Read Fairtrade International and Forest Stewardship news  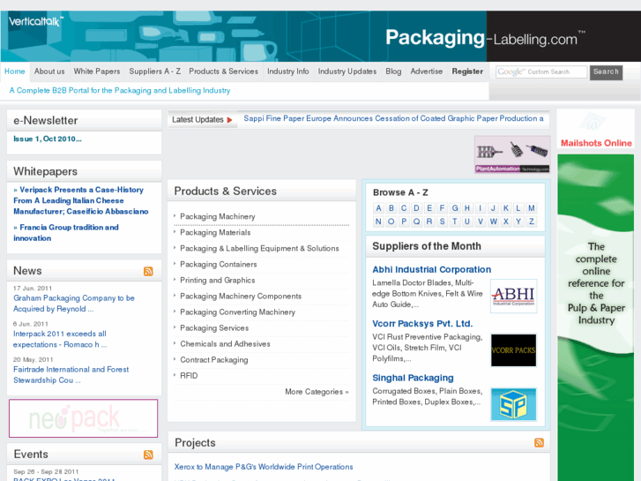[x=71, y=374]
